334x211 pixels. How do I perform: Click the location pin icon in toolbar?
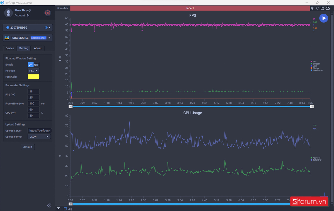click(x=313, y=8)
